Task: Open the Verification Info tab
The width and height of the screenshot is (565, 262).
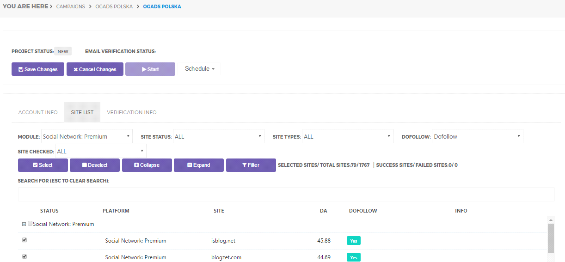Action: [132, 112]
